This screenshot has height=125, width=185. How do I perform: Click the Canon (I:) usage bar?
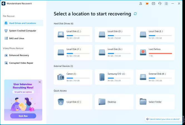(78, 78)
